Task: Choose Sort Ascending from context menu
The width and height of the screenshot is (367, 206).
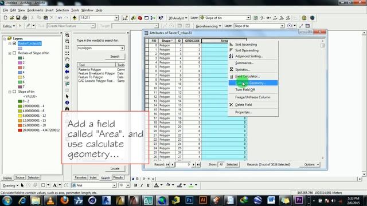Action: (246, 45)
